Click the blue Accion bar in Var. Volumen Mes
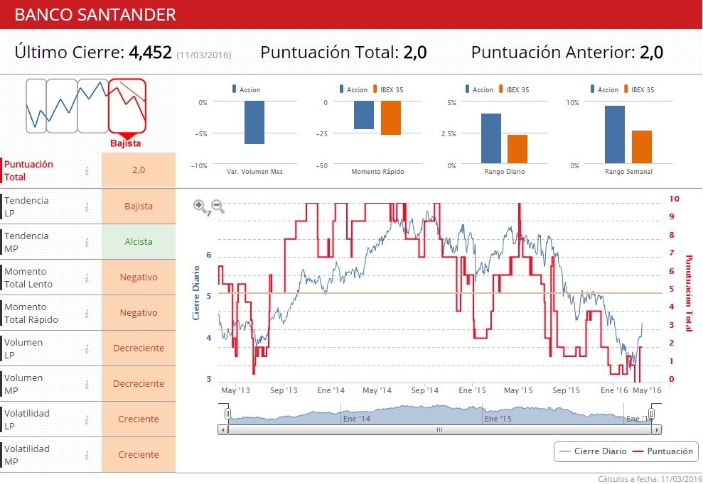703x484 pixels. coord(254,122)
